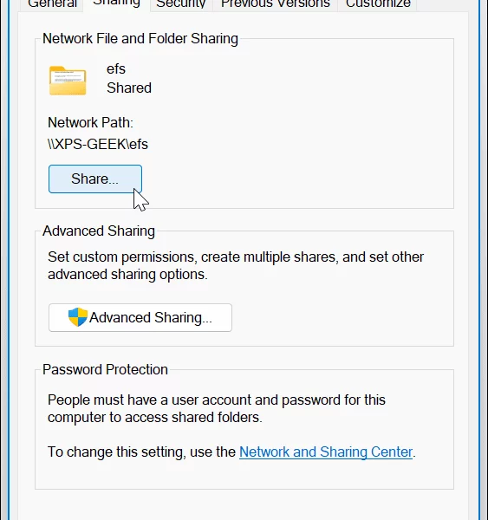
Task: Click the Set custom permissions description text
Action: pyautogui.click(x=236, y=266)
